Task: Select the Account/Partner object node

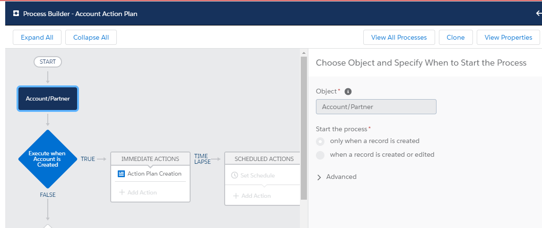Action: pos(48,99)
